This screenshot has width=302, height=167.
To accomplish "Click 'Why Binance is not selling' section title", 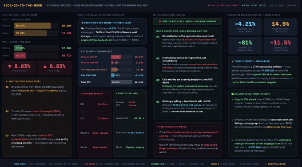I will pyautogui.click(x=169, y=15).
